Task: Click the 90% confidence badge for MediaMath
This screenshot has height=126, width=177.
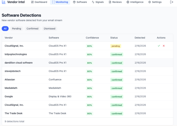Action: tap(89, 88)
